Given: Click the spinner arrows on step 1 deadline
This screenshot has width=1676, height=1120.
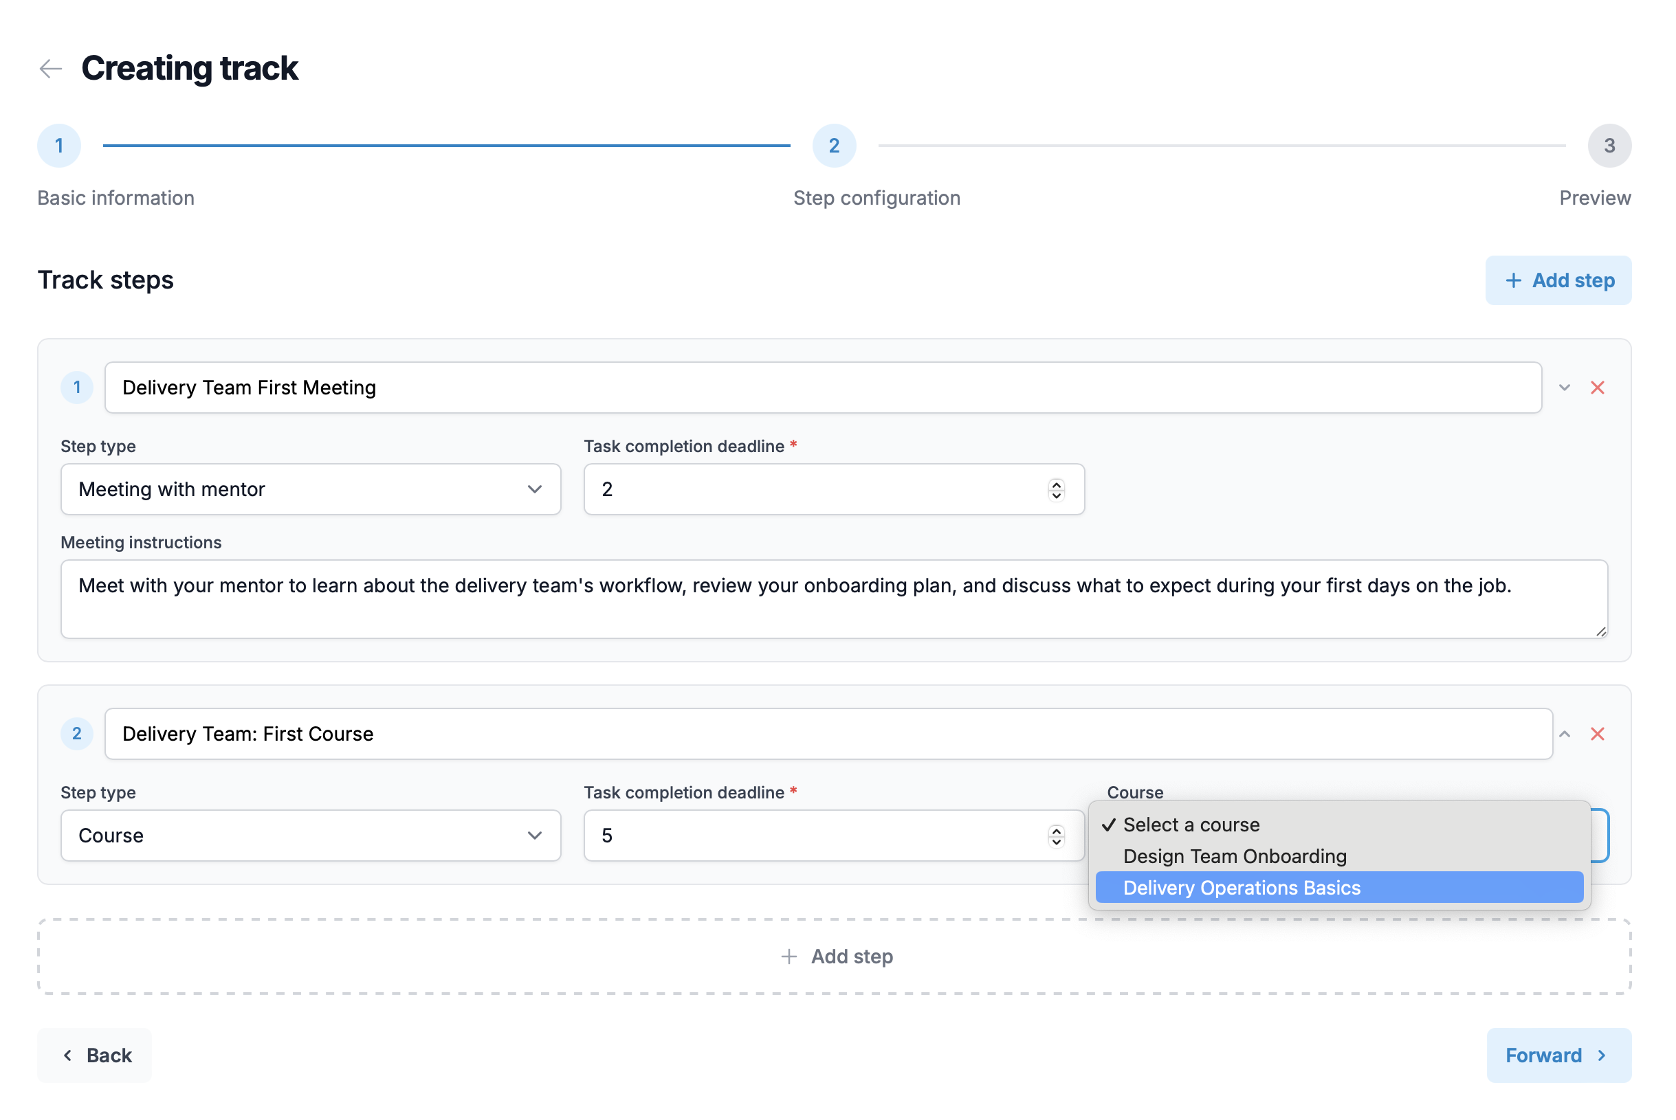Looking at the screenshot, I should click(1056, 489).
